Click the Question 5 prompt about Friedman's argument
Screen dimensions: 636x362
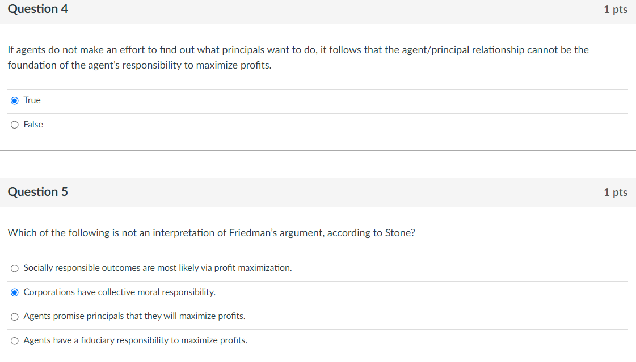coord(211,232)
